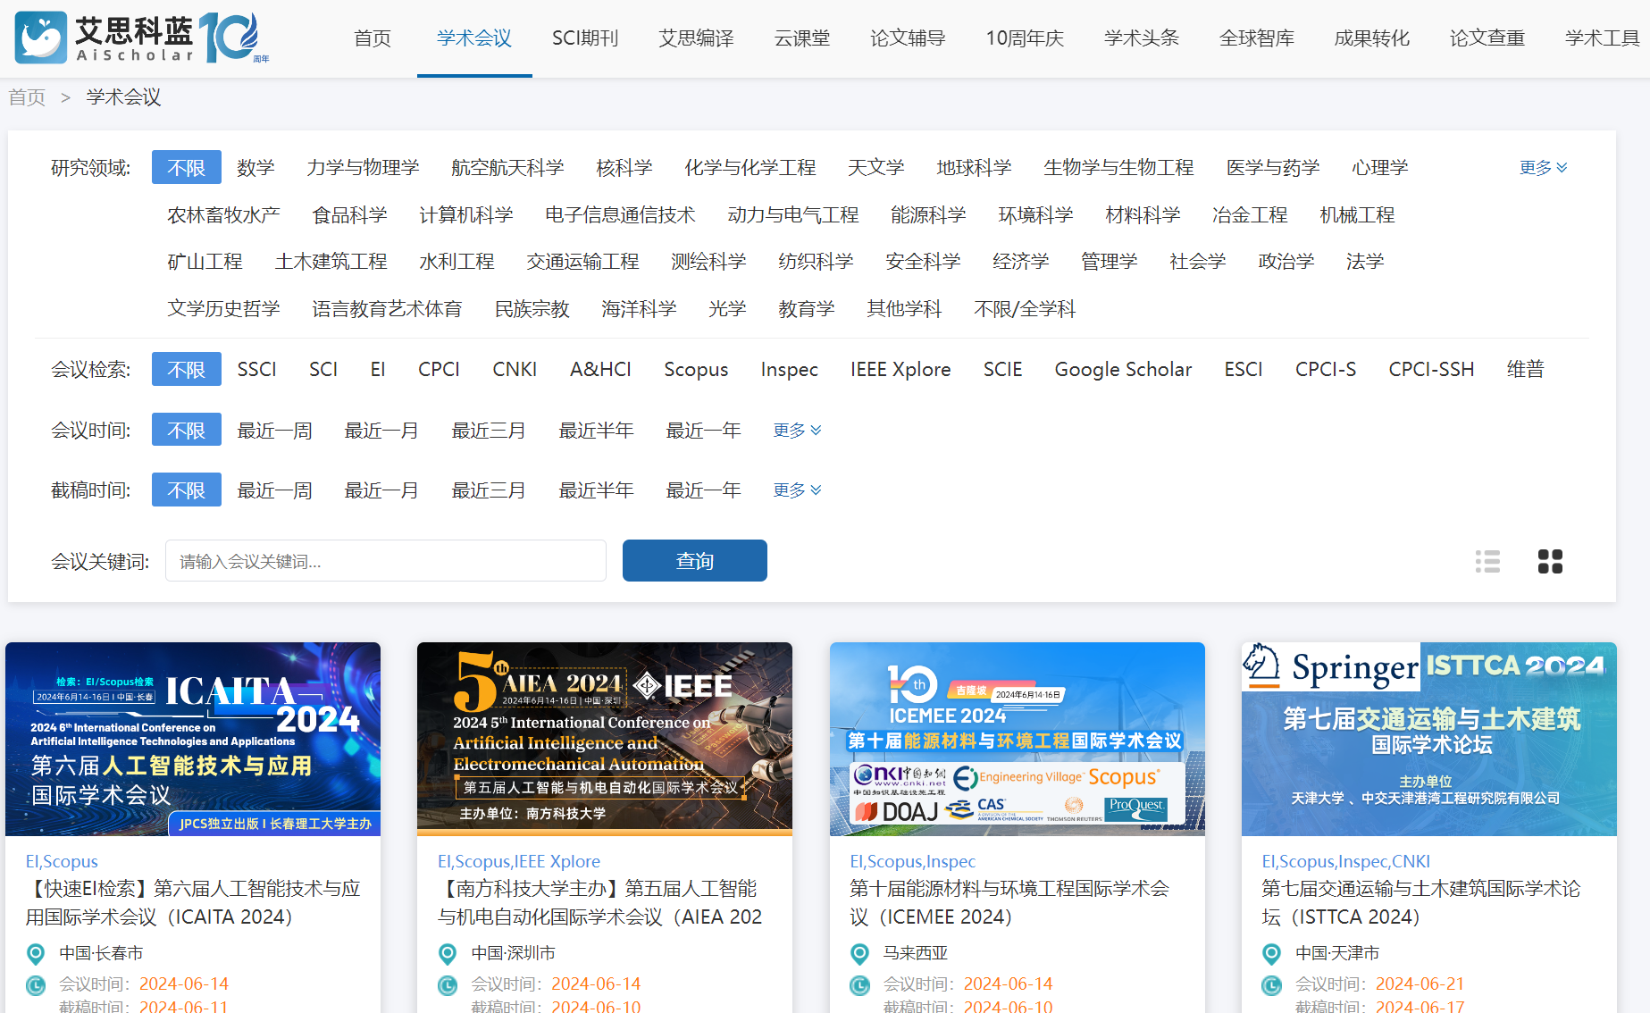Click the location pin on the ICEMEE card
1650x1013 pixels.
[859, 953]
